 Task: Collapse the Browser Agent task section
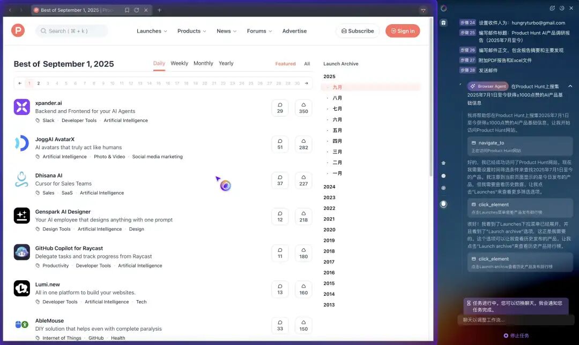tap(570, 86)
